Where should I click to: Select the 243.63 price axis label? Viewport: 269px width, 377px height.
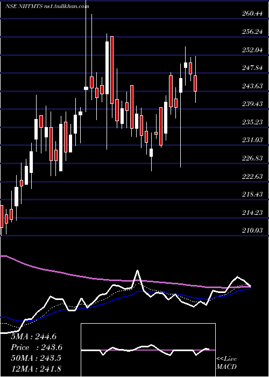[252, 86]
